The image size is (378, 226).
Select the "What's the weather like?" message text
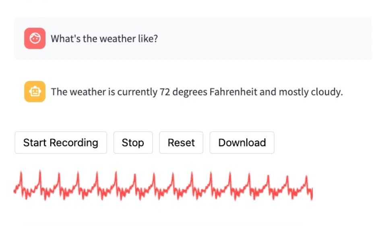tap(104, 39)
